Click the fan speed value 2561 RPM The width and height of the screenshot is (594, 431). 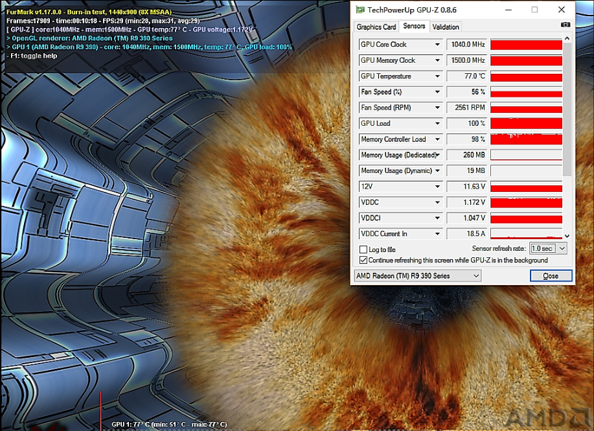[x=466, y=108]
